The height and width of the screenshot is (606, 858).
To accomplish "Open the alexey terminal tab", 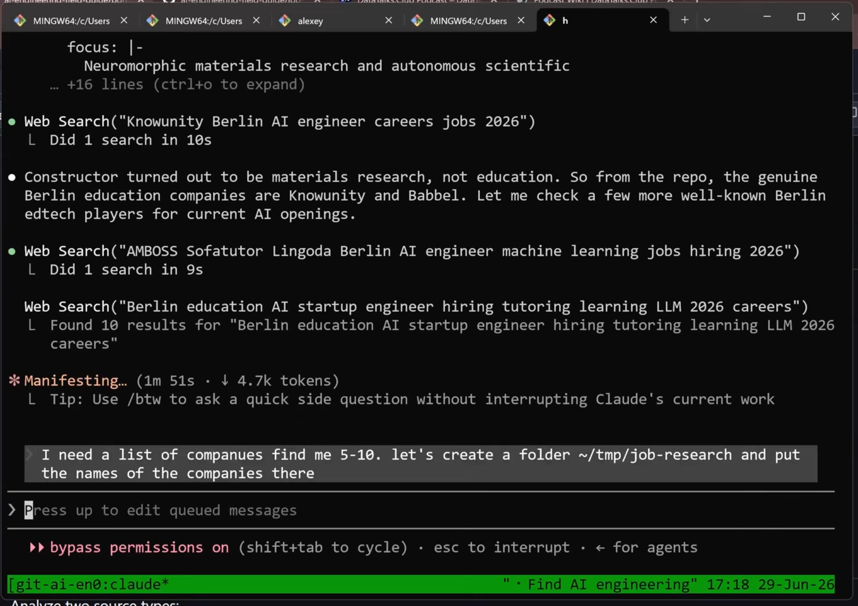I will click(x=310, y=21).
